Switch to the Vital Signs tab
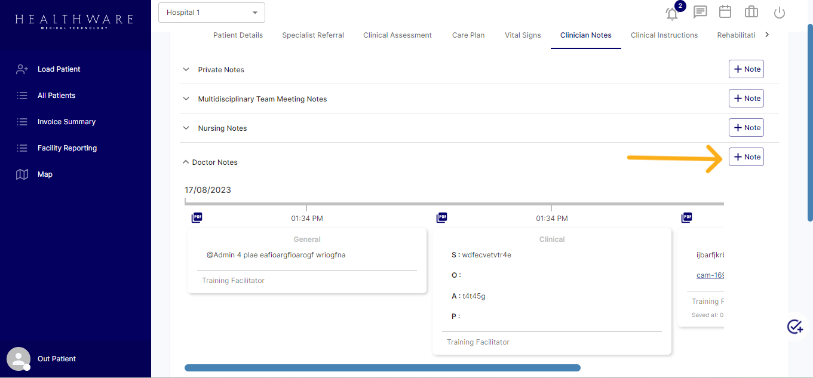The width and height of the screenshot is (813, 378). [523, 35]
